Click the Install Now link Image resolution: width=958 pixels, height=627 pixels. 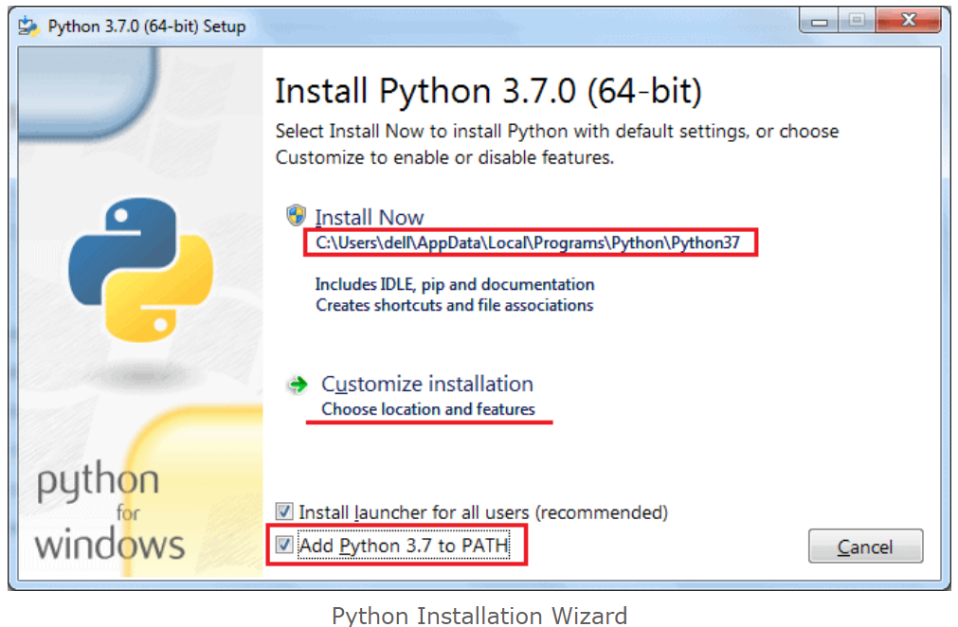[x=369, y=217]
